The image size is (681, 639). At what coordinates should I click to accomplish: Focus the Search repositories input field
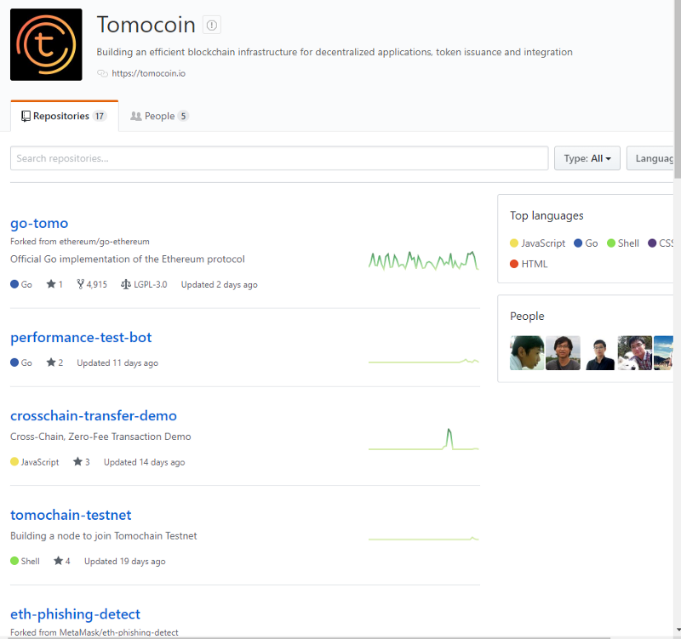[x=279, y=158]
